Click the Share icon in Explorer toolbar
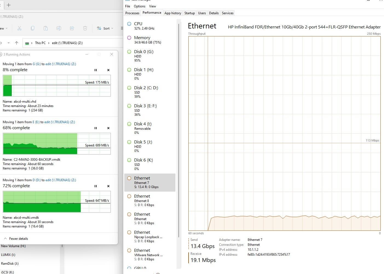Viewport: 384px width, 274px height. (72, 28)
